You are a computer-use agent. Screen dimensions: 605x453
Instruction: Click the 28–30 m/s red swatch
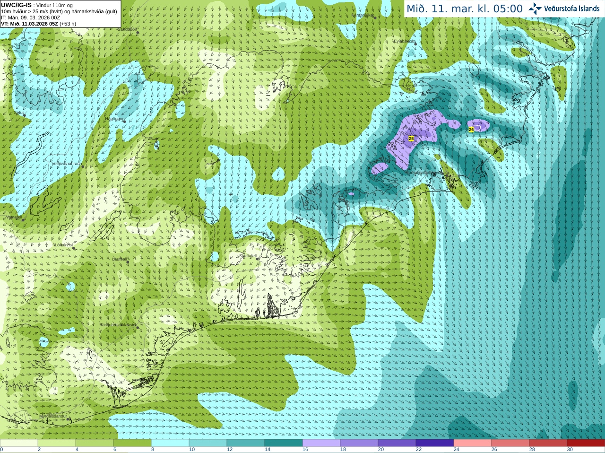click(x=548, y=443)
